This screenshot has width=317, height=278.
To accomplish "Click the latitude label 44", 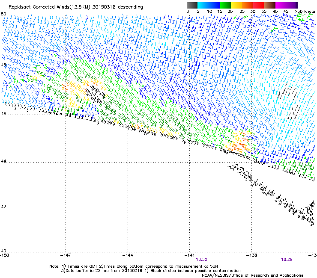I will 3,161.
